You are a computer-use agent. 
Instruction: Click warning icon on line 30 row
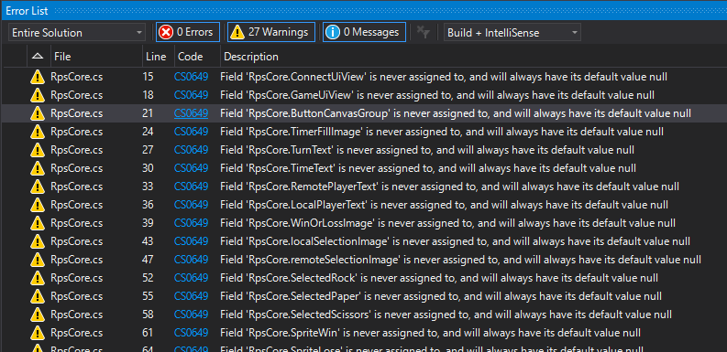click(38, 168)
